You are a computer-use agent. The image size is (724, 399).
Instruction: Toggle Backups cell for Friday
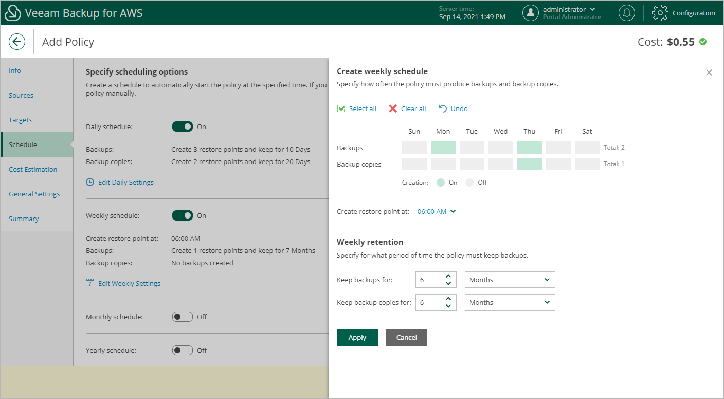pos(558,148)
